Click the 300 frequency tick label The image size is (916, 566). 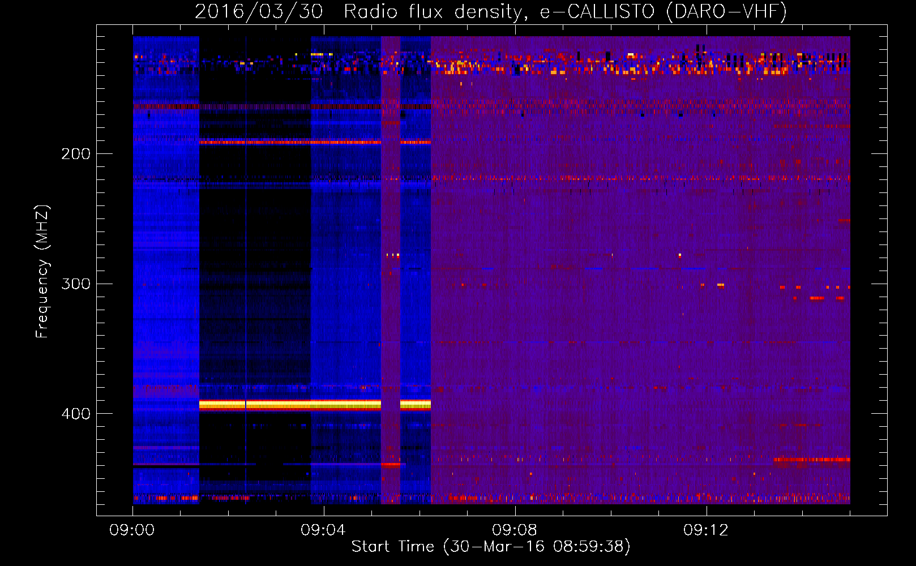point(76,284)
